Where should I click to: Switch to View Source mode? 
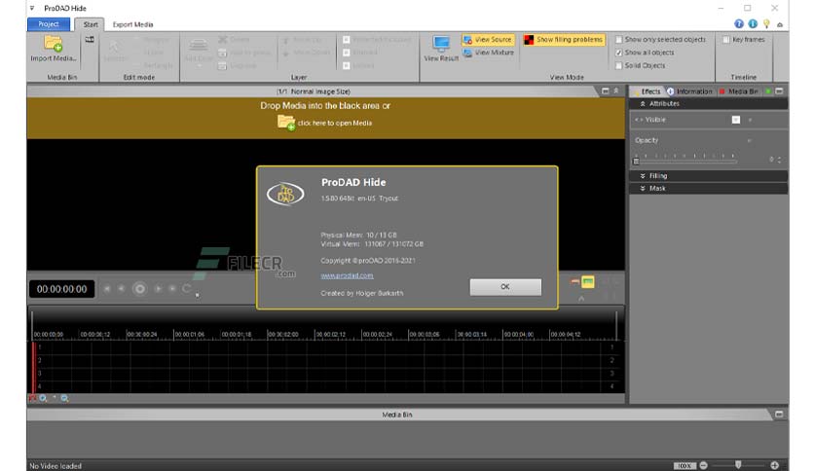(x=488, y=40)
